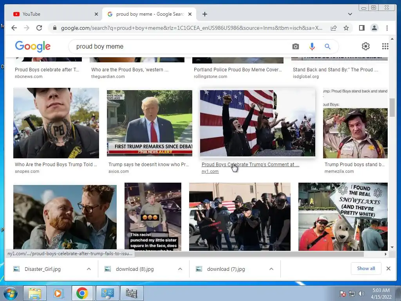Open search by image camera icon
This screenshot has height=301, width=401.
296,46
